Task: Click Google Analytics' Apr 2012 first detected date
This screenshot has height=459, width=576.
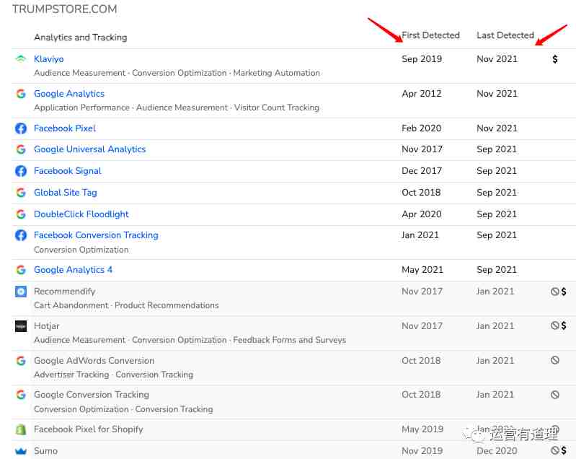Action: point(422,93)
